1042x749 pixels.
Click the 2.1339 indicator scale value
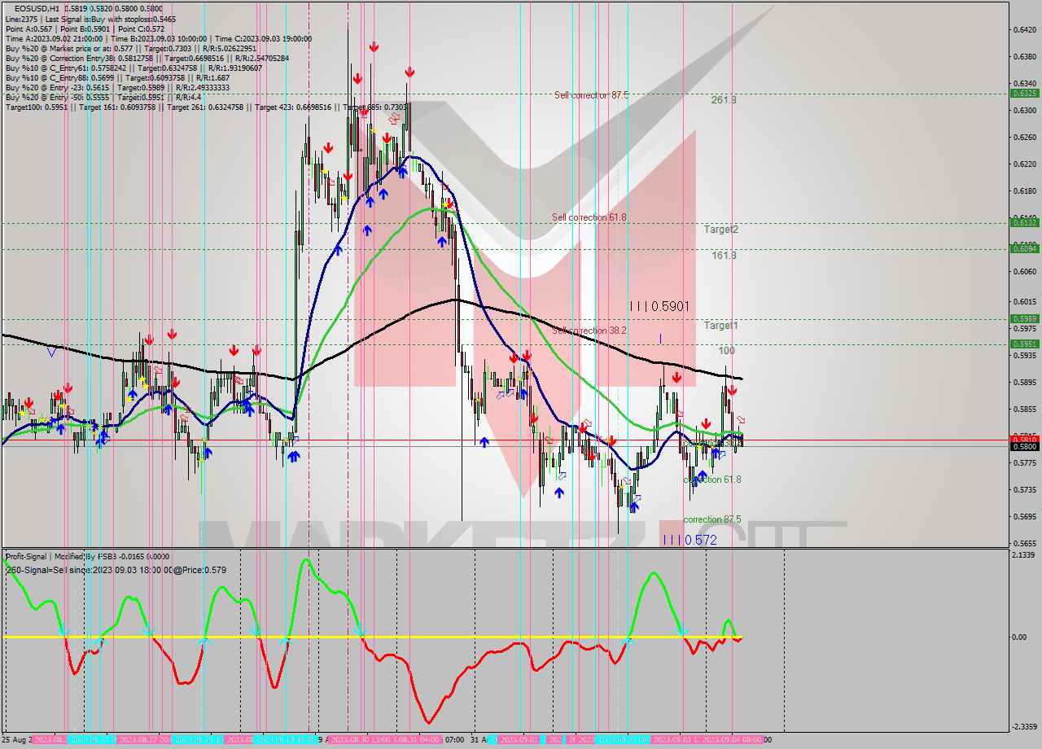1024,555
